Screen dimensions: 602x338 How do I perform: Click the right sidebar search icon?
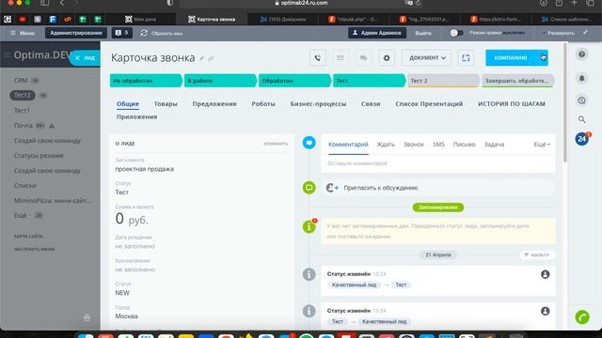click(581, 119)
